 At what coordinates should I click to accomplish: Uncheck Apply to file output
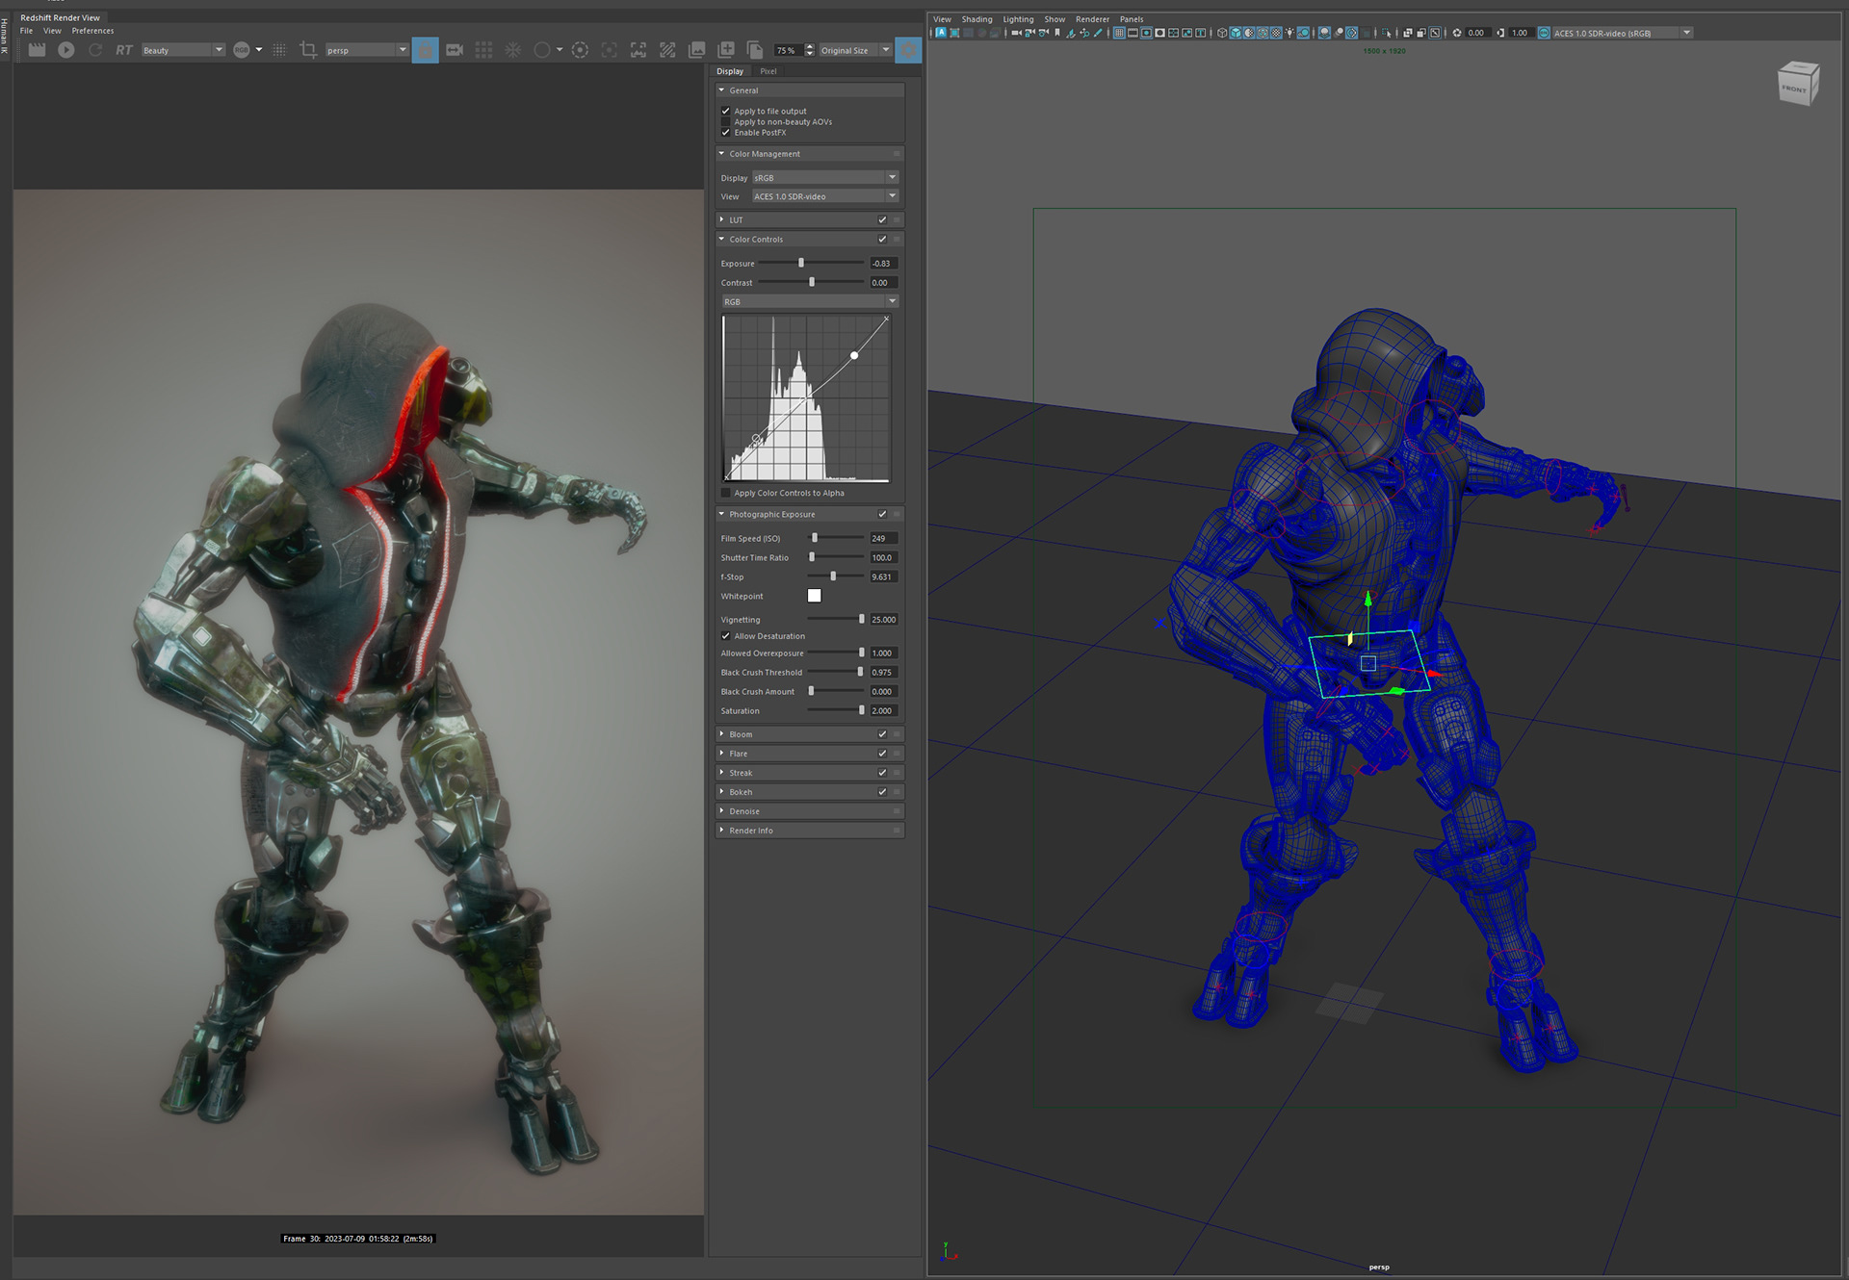point(726,111)
